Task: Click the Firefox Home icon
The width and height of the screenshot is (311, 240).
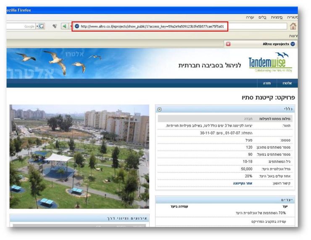Action: click(x=293, y=26)
